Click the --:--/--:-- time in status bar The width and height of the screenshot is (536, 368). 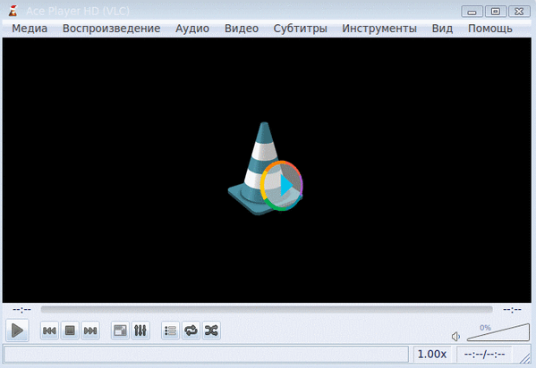coord(484,354)
